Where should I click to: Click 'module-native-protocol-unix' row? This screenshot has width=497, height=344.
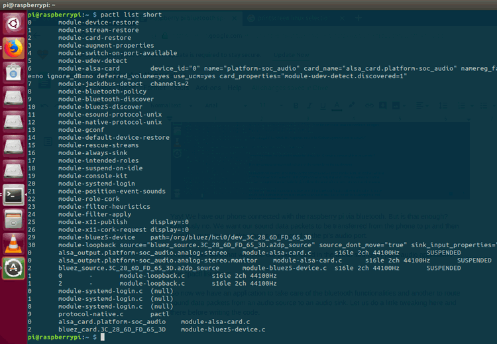[110, 122]
